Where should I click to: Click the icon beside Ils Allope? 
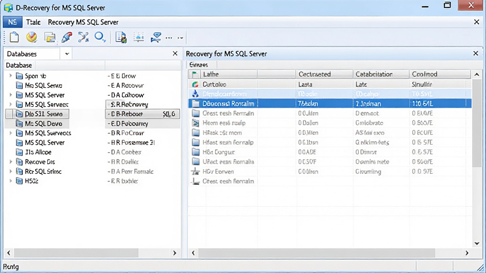[19, 152]
